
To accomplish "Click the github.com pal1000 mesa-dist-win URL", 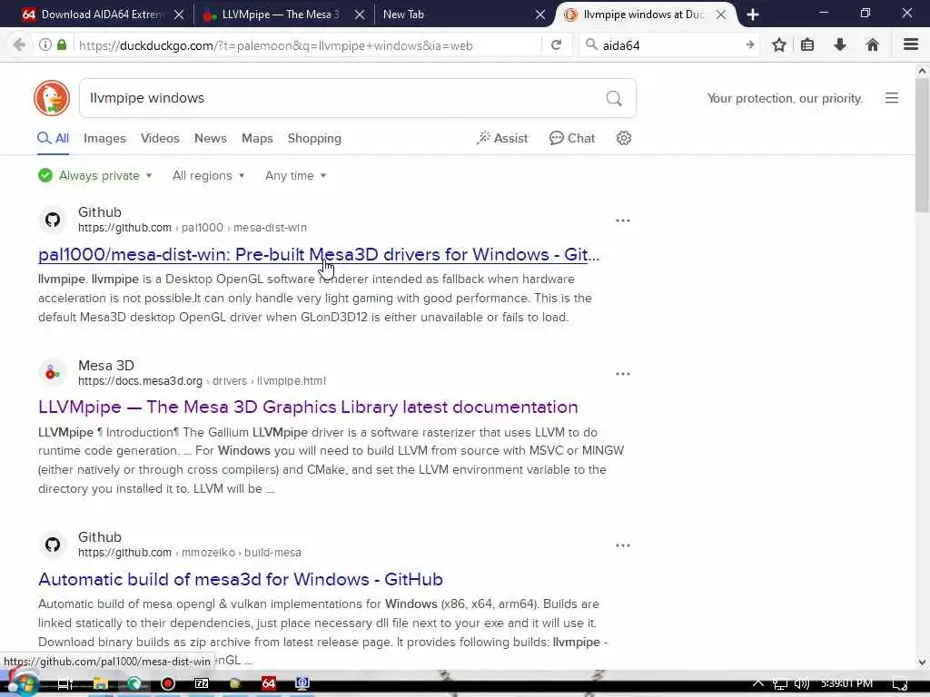I will [193, 228].
